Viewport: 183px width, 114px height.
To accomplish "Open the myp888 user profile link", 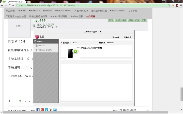I will coord(39,20).
